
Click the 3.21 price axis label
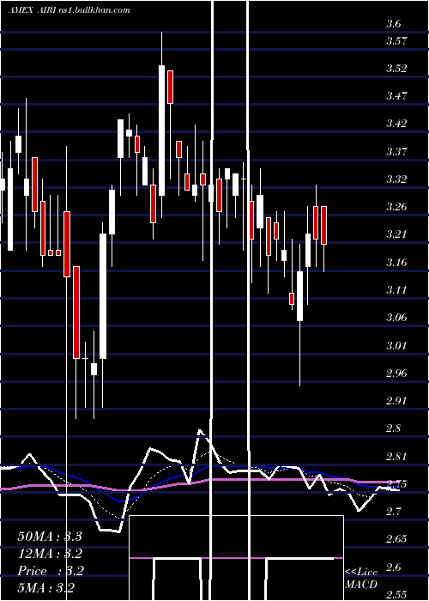[x=396, y=234]
